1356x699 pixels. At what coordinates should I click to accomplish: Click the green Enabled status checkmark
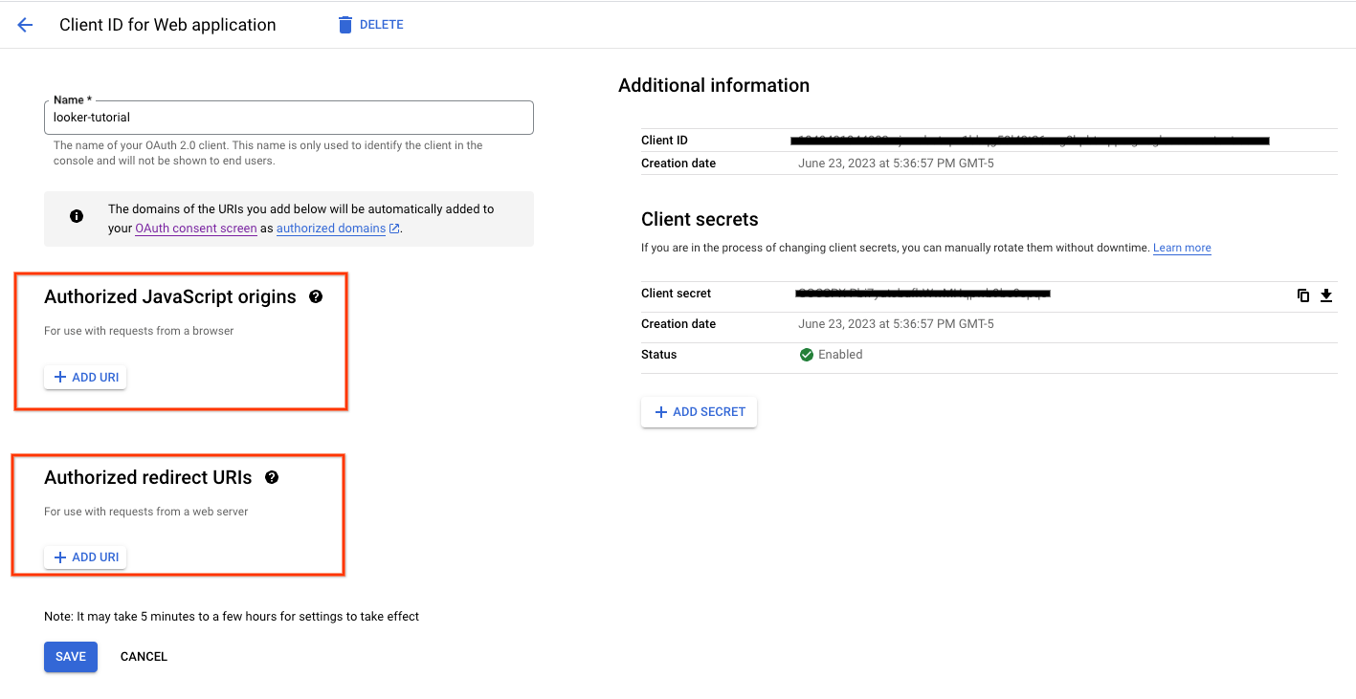pyautogui.click(x=807, y=354)
